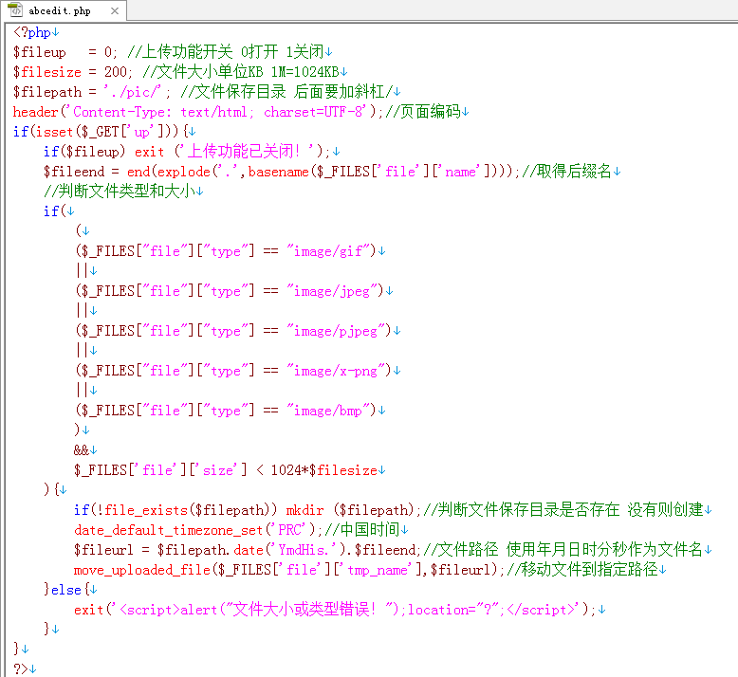This screenshot has width=738, height=677.
Task: Click the $fileurl = $filepath.date line
Action: click(x=393, y=550)
